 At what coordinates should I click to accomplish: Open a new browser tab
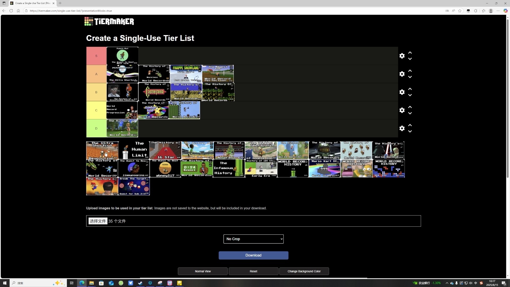(x=60, y=3)
